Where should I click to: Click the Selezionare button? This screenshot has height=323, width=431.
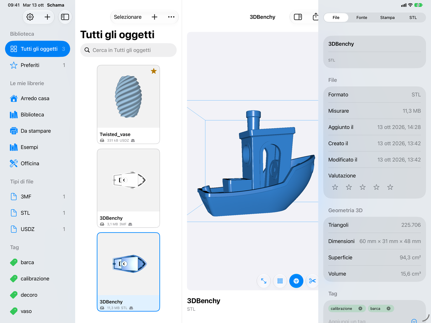click(128, 17)
